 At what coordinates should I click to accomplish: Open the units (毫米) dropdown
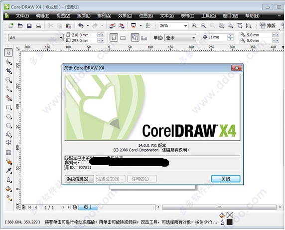[194, 38]
